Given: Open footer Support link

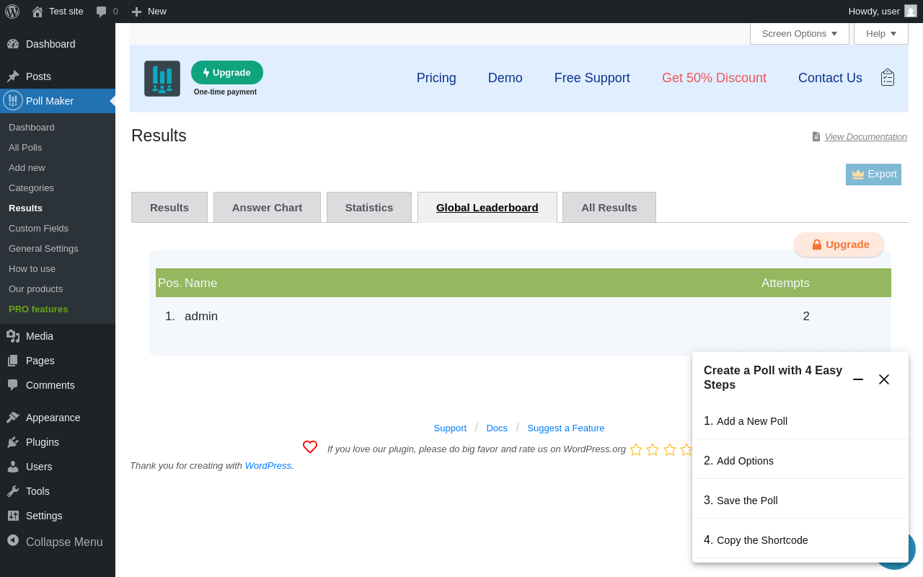Looking at the screenshot, I should coord(450,428).
